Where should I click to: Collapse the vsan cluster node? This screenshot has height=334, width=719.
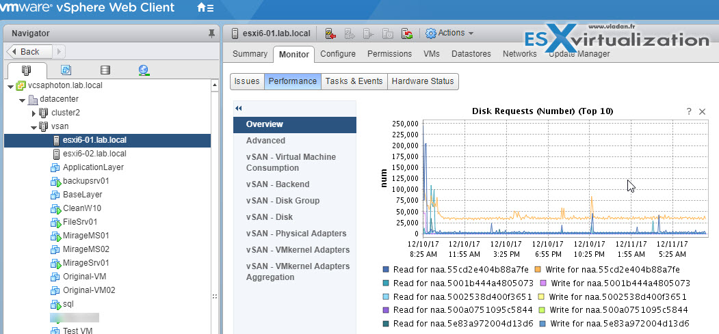pos(34,127)
